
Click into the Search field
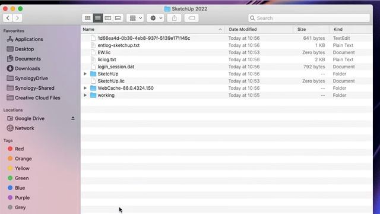(309, 18)
